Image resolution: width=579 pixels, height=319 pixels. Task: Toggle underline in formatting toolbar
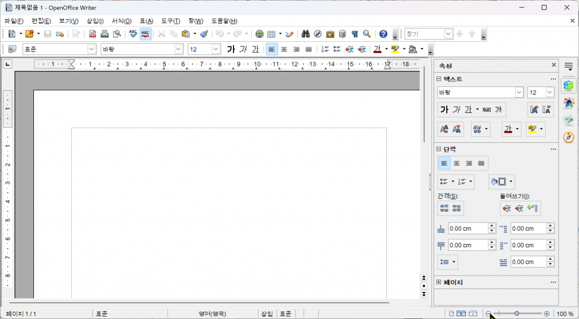[255, 49]
